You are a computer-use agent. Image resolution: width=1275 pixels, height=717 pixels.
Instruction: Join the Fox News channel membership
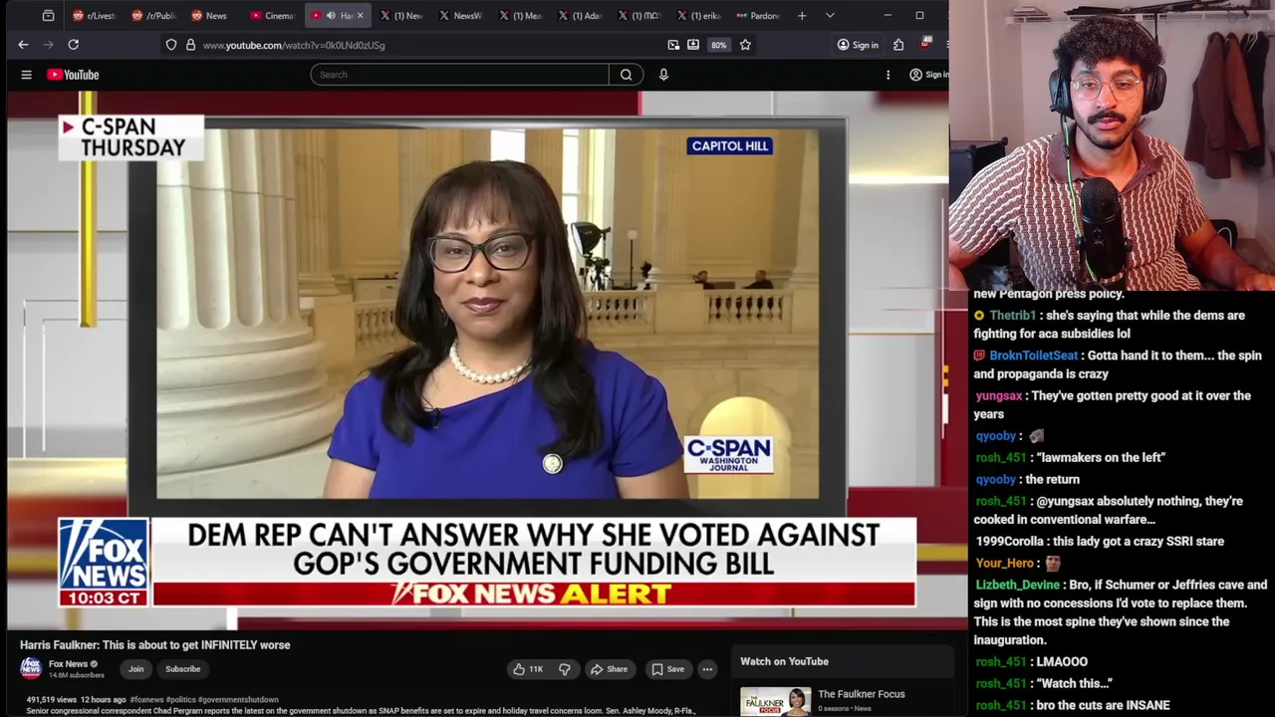pos(135,669)
